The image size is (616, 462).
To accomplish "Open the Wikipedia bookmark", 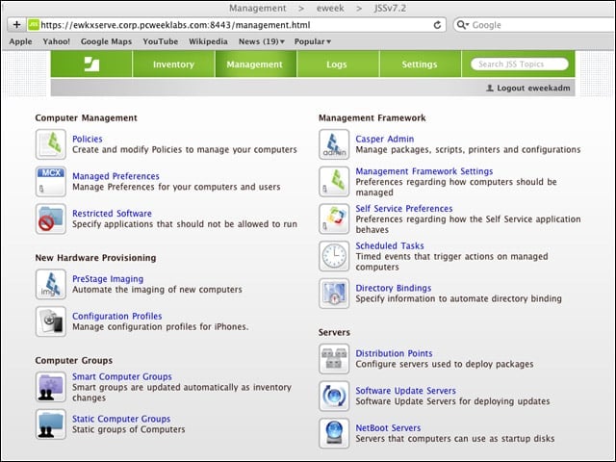I will [x=208, y=41].
